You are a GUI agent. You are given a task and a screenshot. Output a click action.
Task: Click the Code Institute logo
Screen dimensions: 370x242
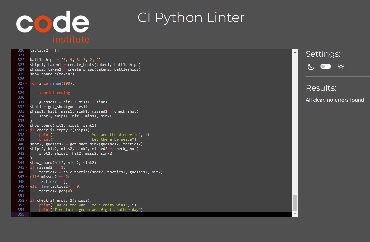click(53, 27)
